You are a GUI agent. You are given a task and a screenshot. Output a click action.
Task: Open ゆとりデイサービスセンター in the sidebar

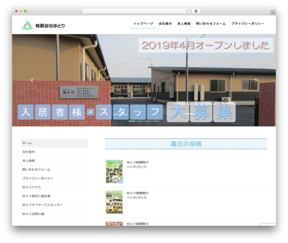[x=54, y=205]
